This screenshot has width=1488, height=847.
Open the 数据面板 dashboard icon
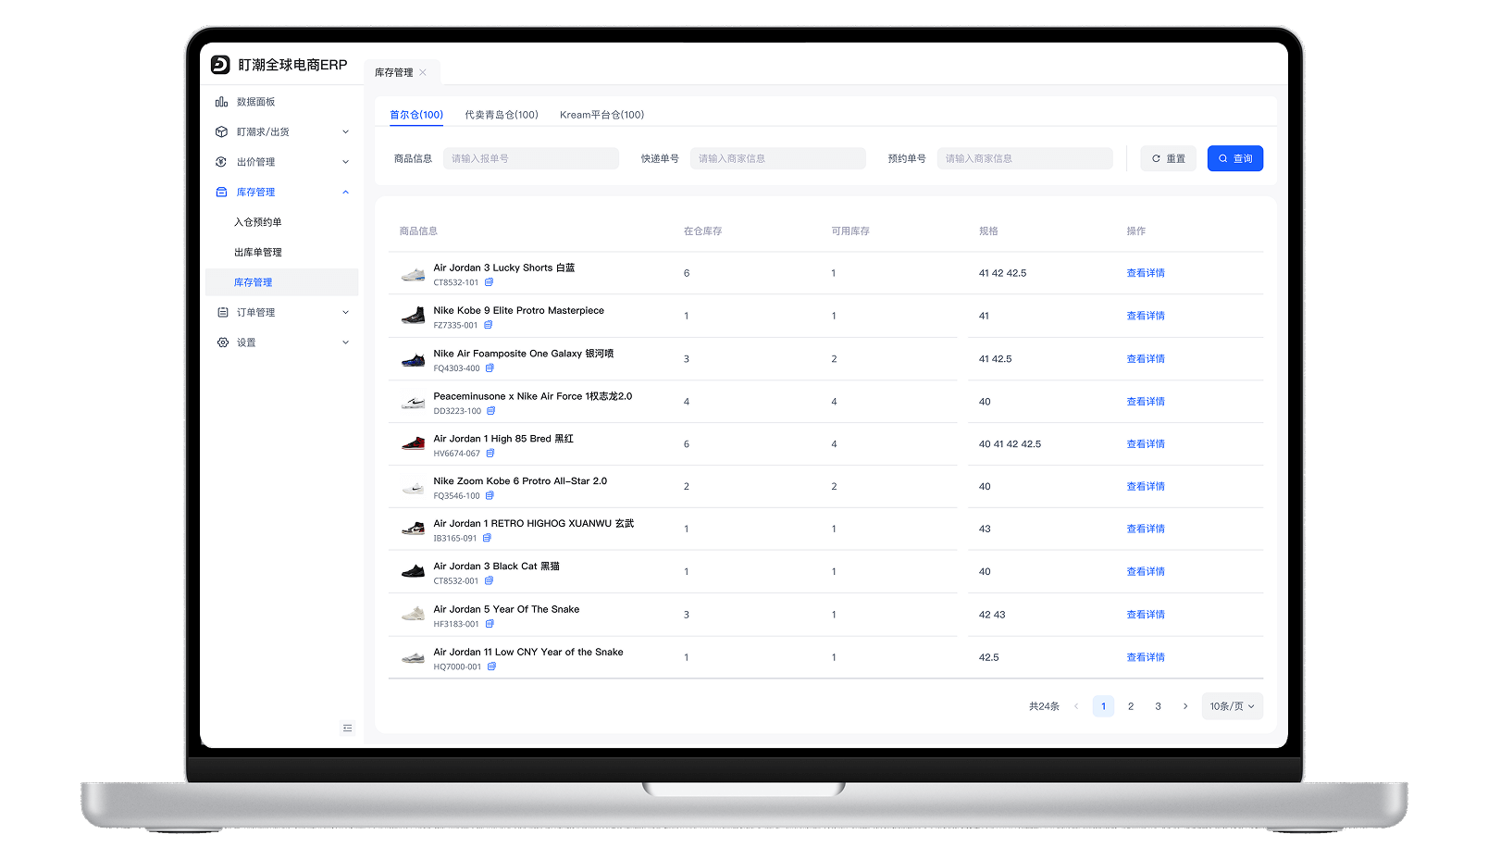pos(221,102)
